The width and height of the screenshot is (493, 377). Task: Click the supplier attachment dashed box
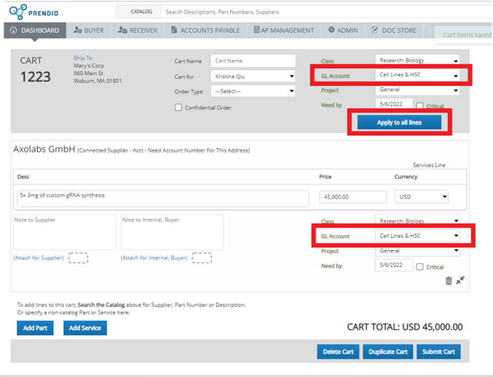78,258
